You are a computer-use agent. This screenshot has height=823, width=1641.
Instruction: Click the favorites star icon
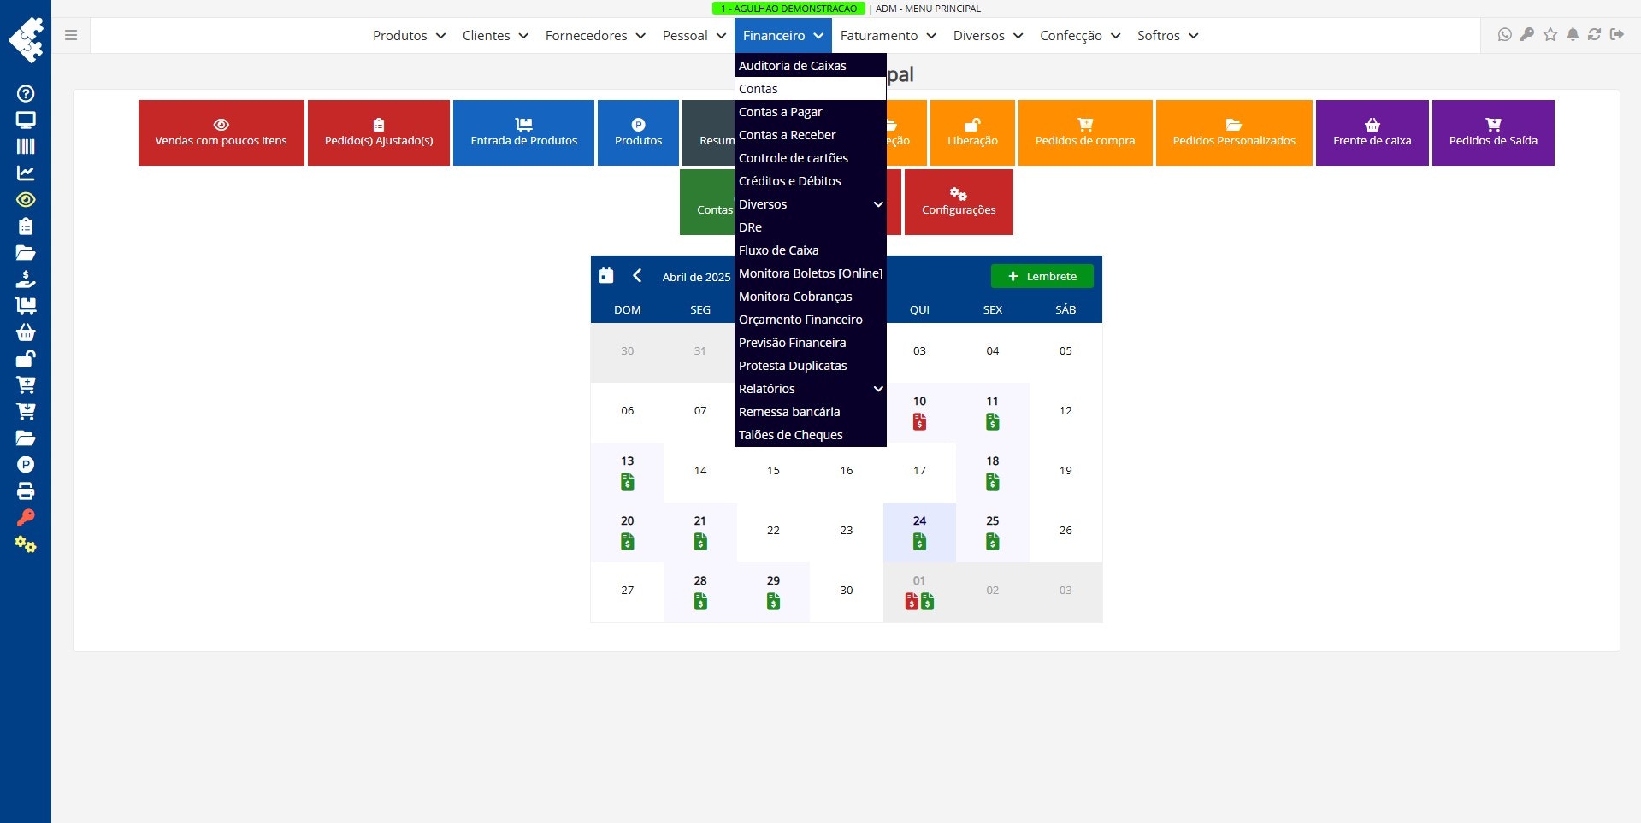1550,35
